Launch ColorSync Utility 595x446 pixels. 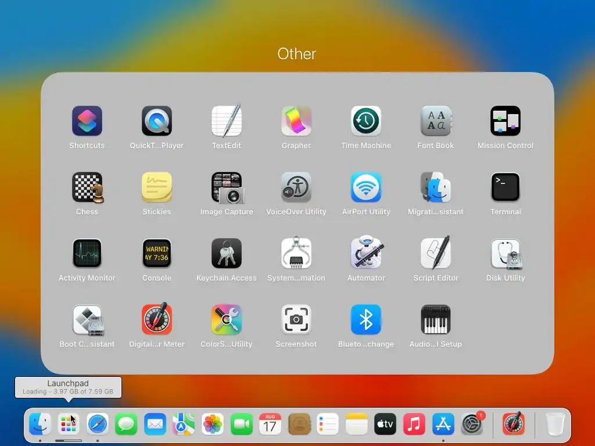(x=227, y=320)
